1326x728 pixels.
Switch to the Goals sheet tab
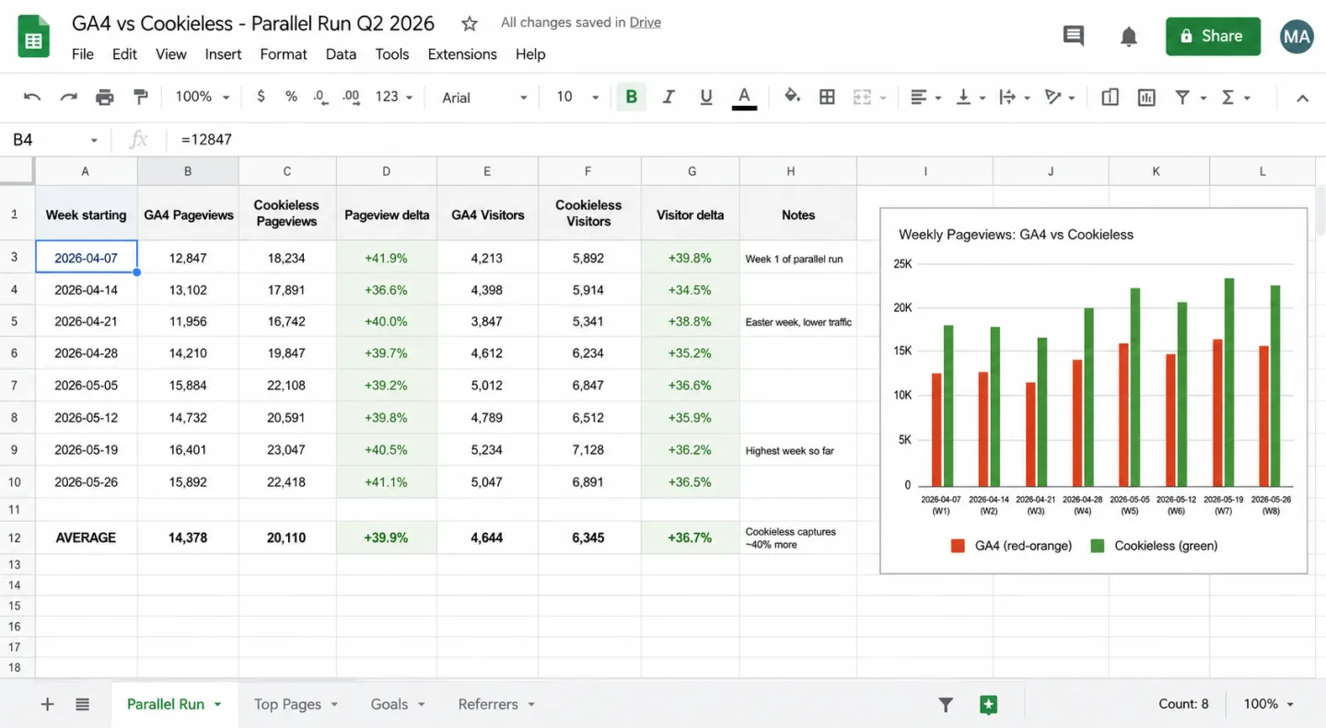(x=397, y=704)
